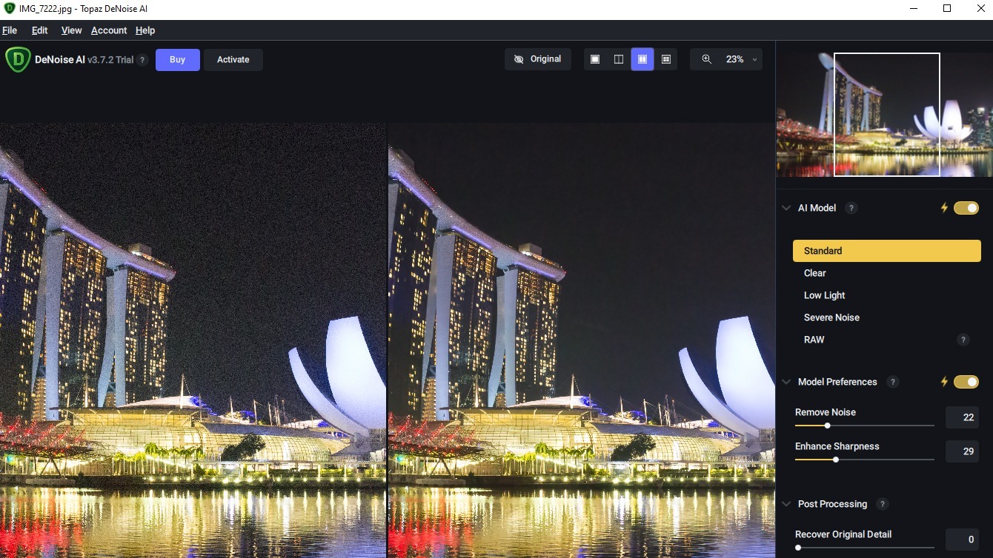Choose the Low Light AI model

click(x=824, y=295)
